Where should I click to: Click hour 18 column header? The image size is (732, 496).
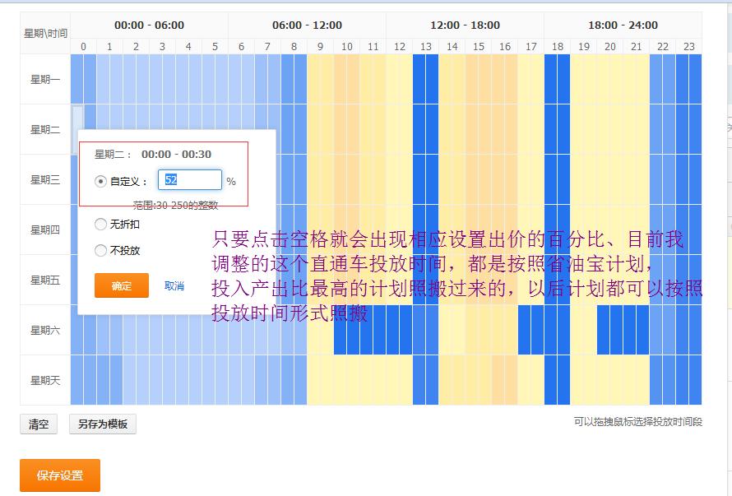558,46
